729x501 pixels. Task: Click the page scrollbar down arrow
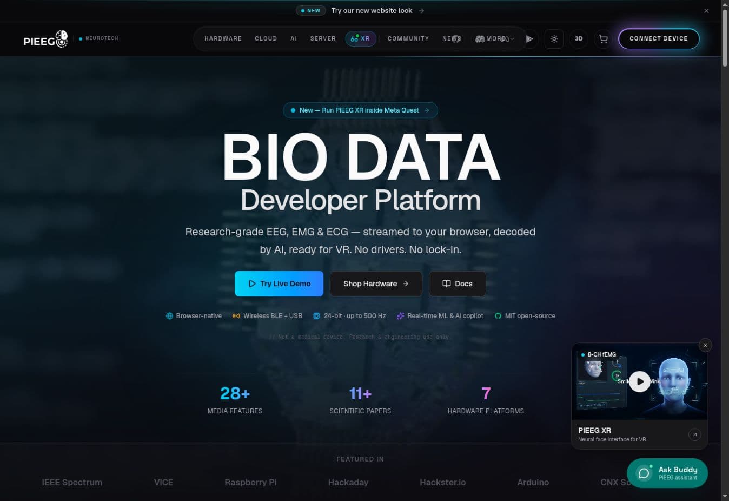click(x=725, y=496)
